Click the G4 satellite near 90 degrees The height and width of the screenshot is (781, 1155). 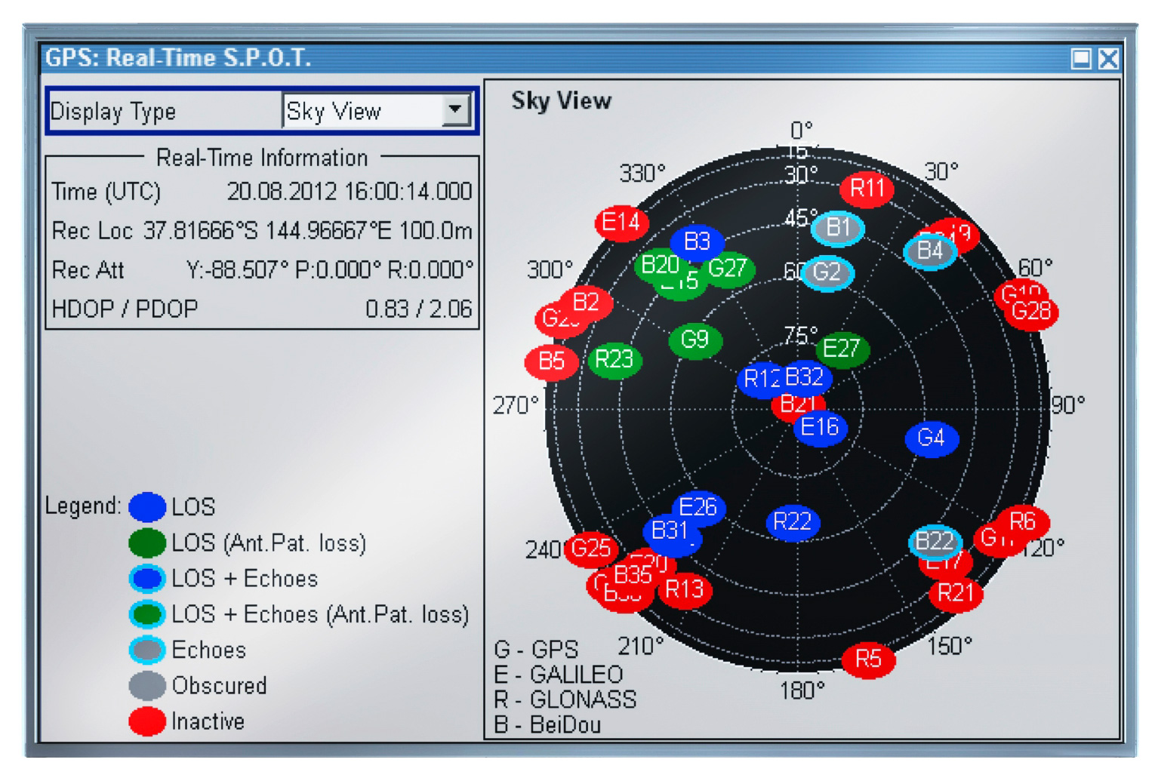click(x=933, y=438)
